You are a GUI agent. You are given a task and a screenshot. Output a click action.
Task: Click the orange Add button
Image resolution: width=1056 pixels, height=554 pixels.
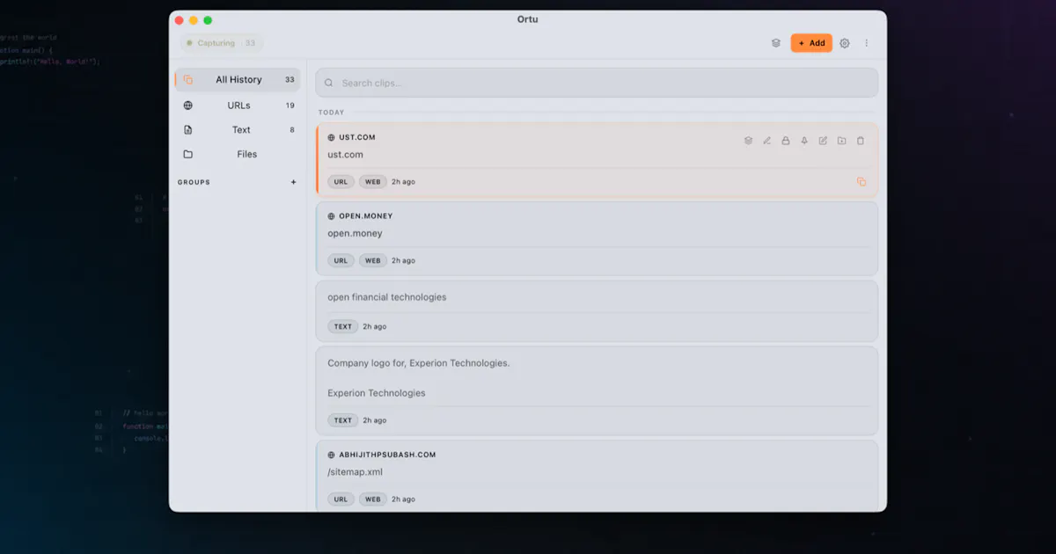pos(811,43)
